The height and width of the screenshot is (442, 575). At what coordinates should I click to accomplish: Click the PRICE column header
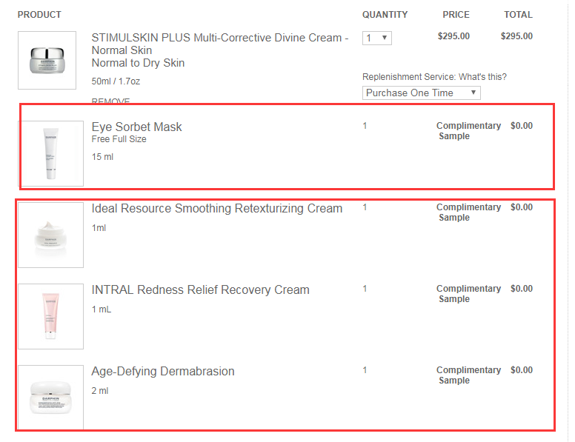456,15
